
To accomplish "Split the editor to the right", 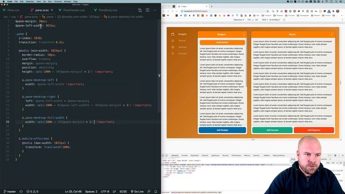I will click(x=147, y=10).
